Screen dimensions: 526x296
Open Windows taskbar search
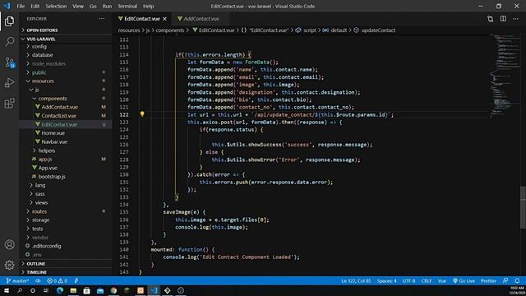[20, 290]
